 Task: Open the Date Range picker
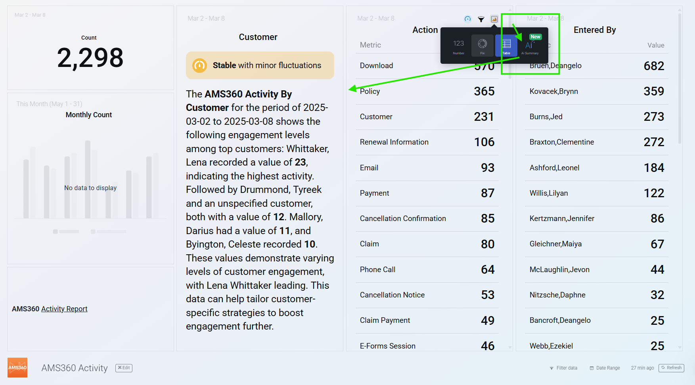tap(605, 368)
